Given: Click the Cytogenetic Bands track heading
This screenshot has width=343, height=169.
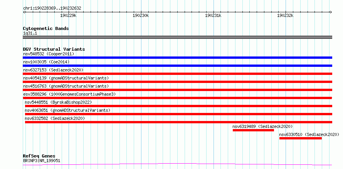Looking at the screenshot, I should tap(46, 28).
